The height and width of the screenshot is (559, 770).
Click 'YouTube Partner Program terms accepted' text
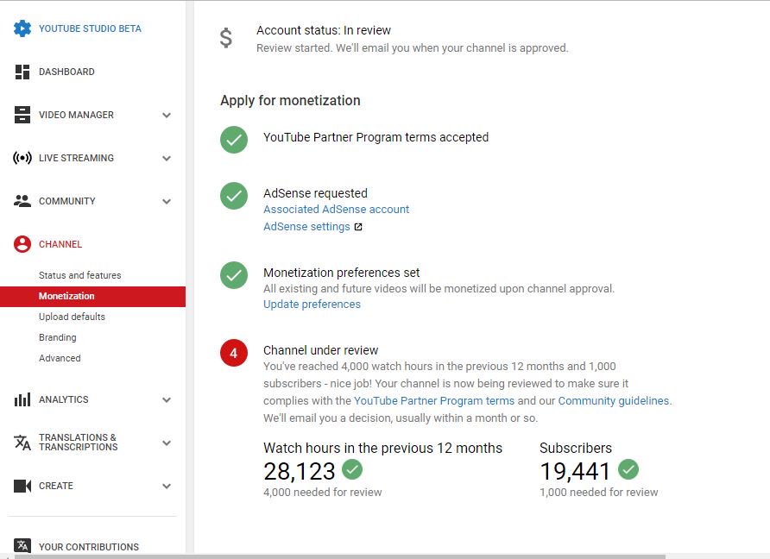[x=376, y=137]
